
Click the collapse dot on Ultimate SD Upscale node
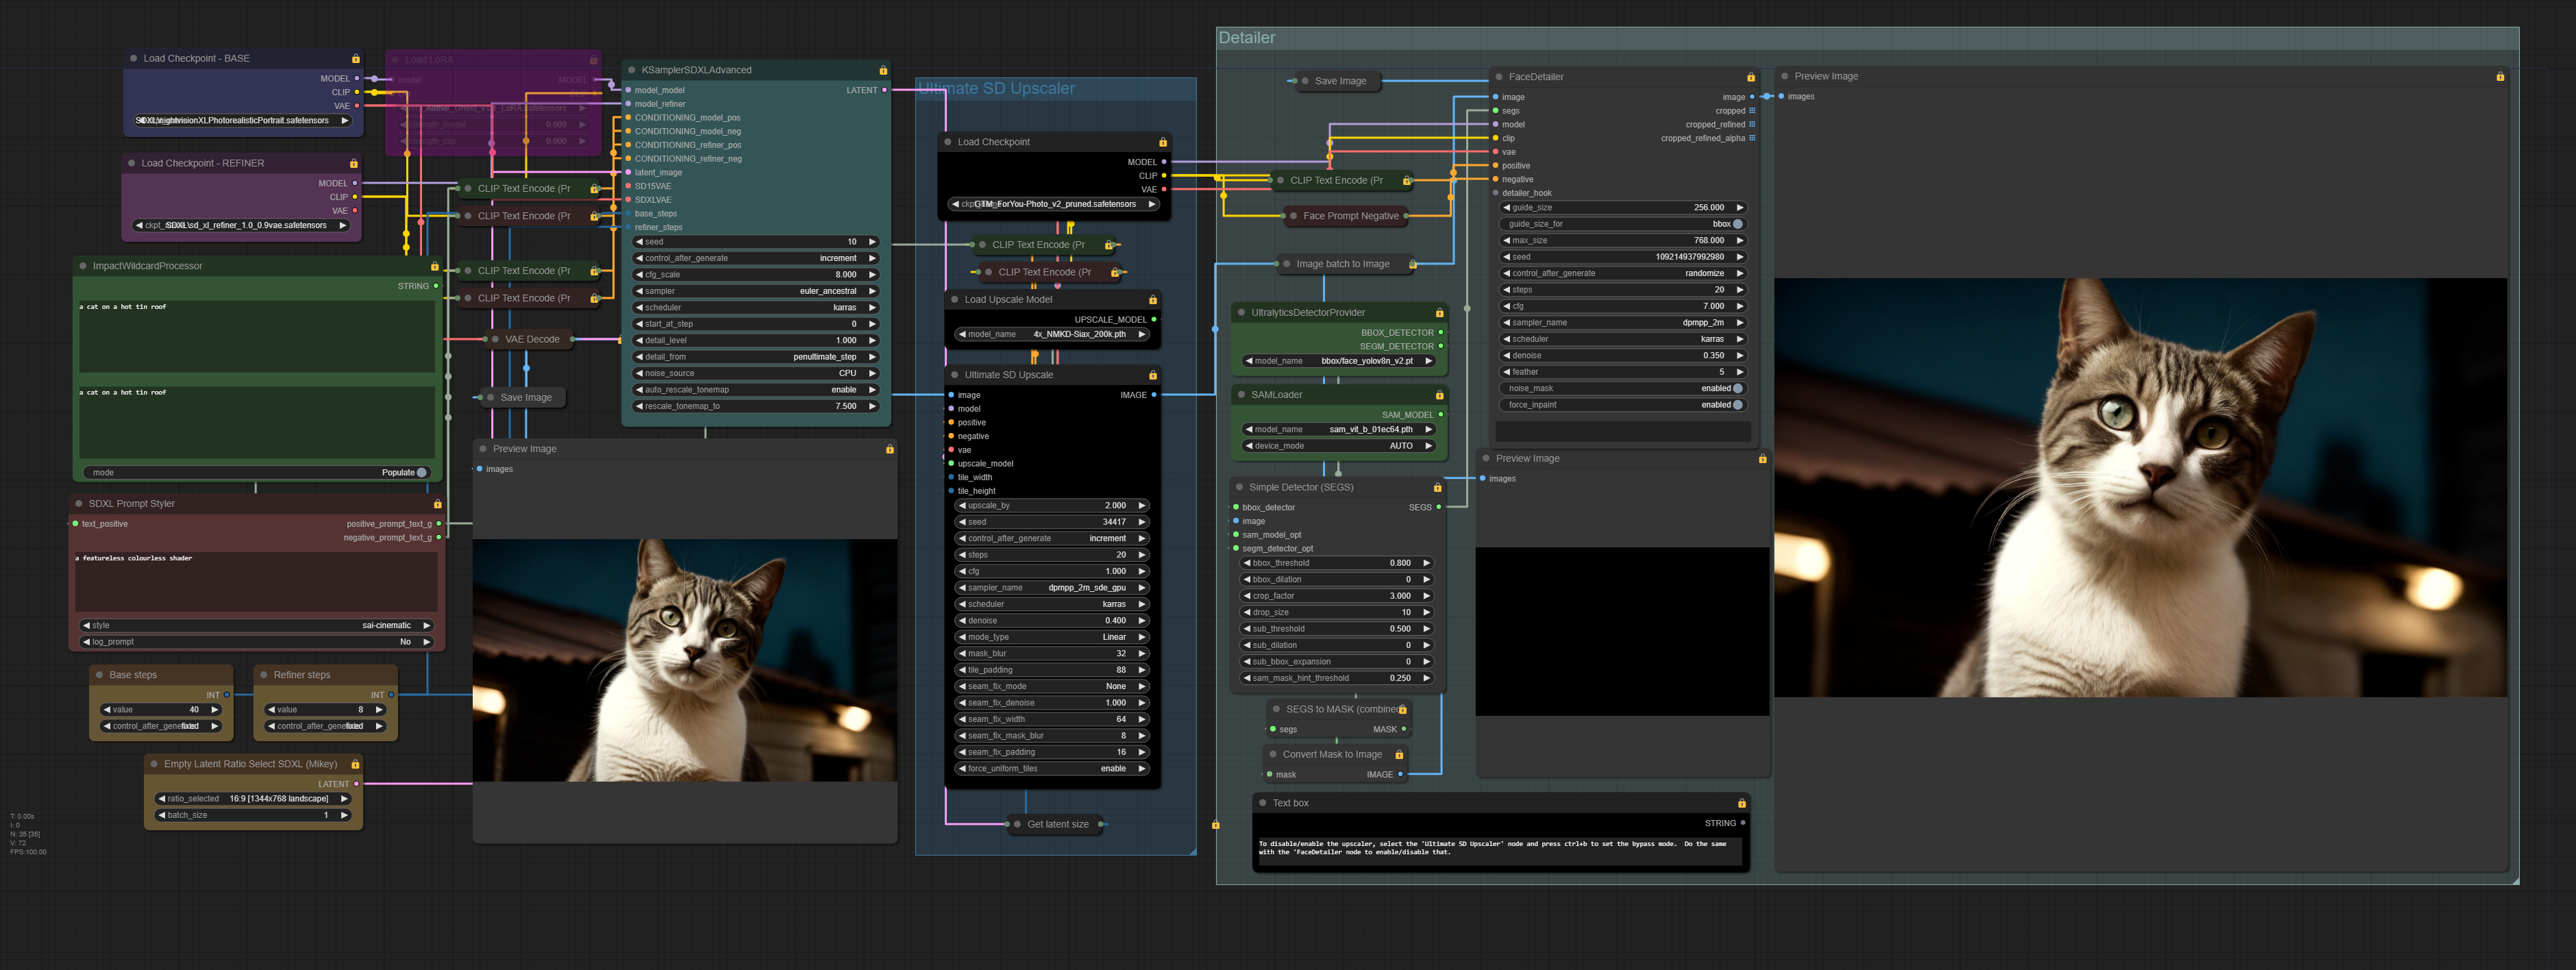[953, 375]
